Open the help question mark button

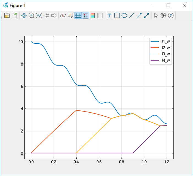[x=171, y=15]
